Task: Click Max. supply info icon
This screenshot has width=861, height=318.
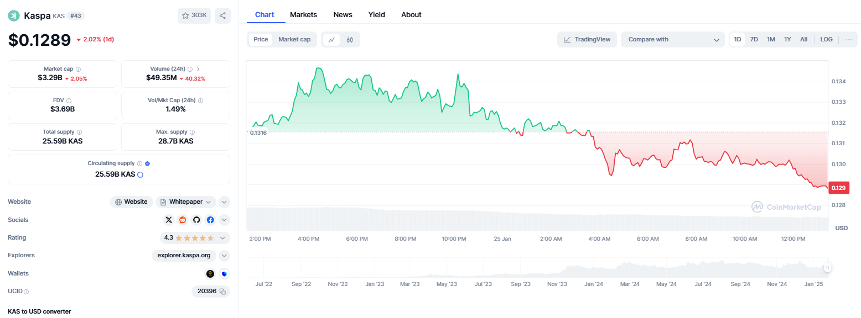Action: click(192, 132)
